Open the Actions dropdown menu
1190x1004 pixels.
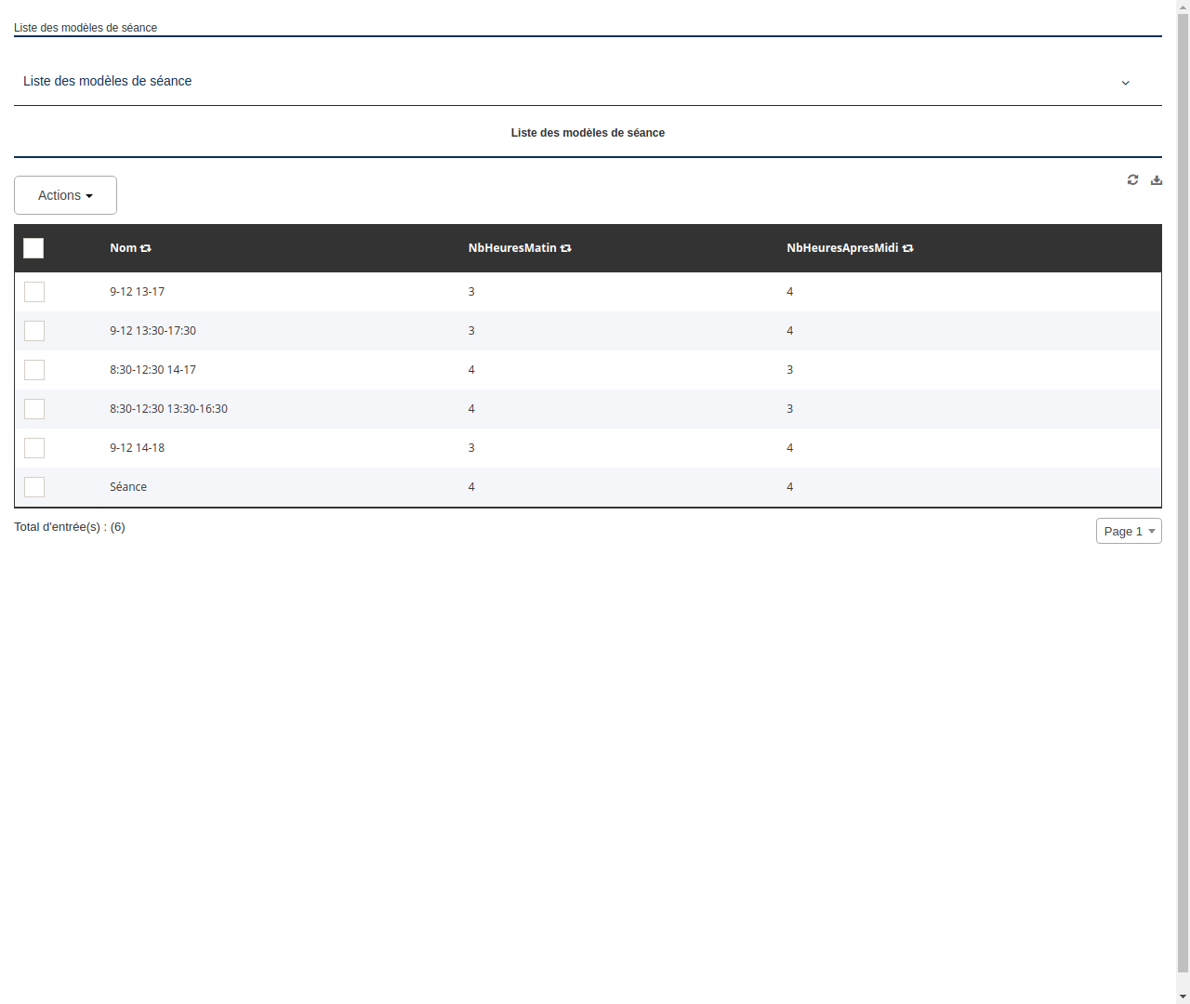coord(65,195)
